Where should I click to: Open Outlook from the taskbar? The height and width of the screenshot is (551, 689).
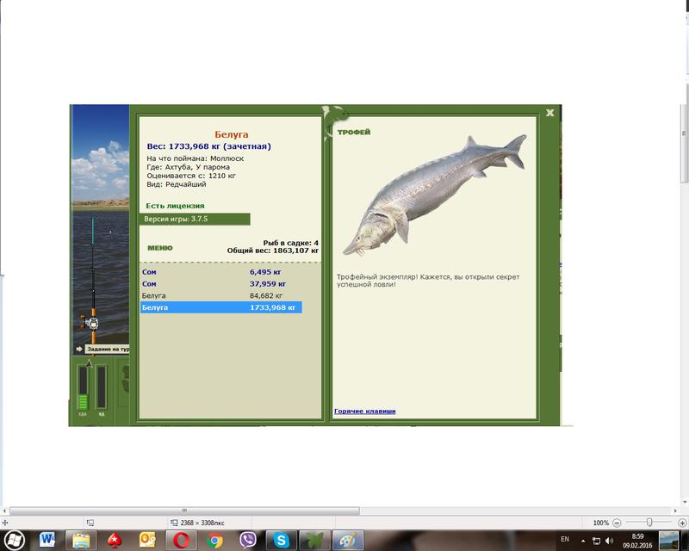coord(147,540)
